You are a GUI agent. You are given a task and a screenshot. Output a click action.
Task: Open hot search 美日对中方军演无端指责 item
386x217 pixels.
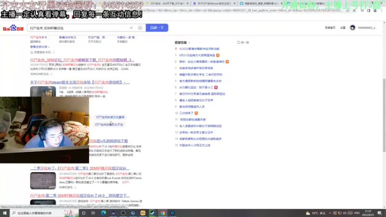click(202, 94)
